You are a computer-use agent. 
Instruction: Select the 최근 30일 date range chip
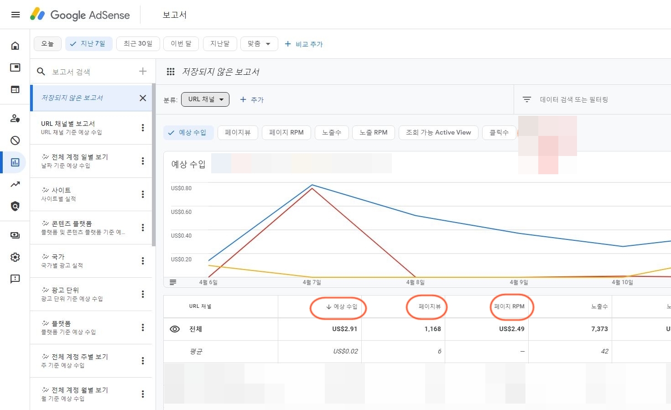[138, 44]
